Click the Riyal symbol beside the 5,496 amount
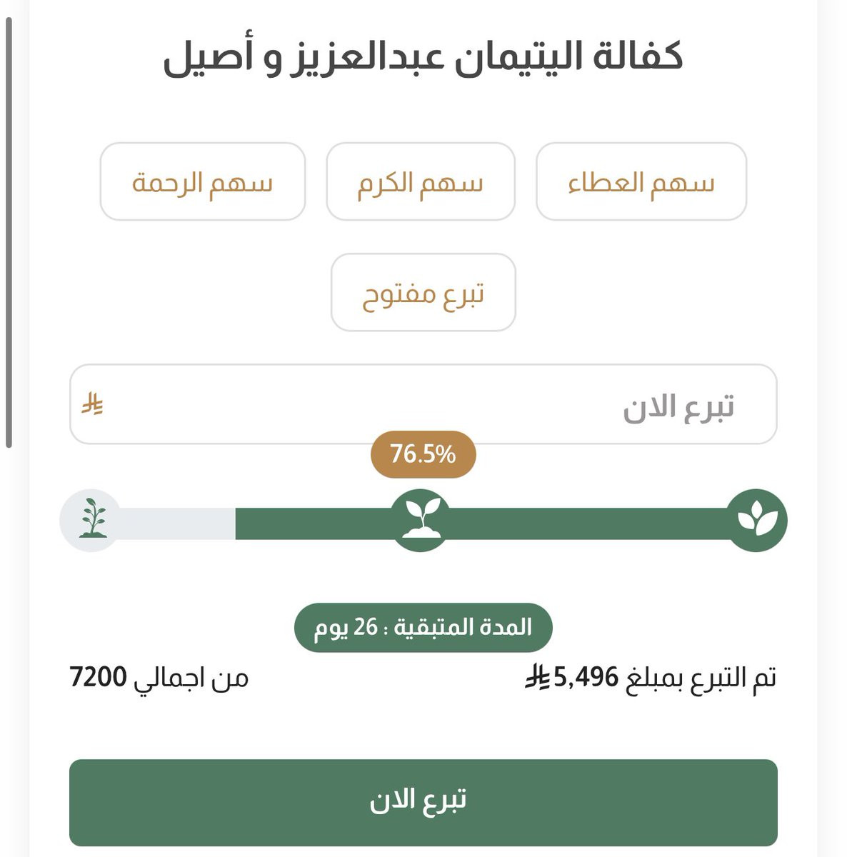 pyautogui.click(x=536, y=677)
